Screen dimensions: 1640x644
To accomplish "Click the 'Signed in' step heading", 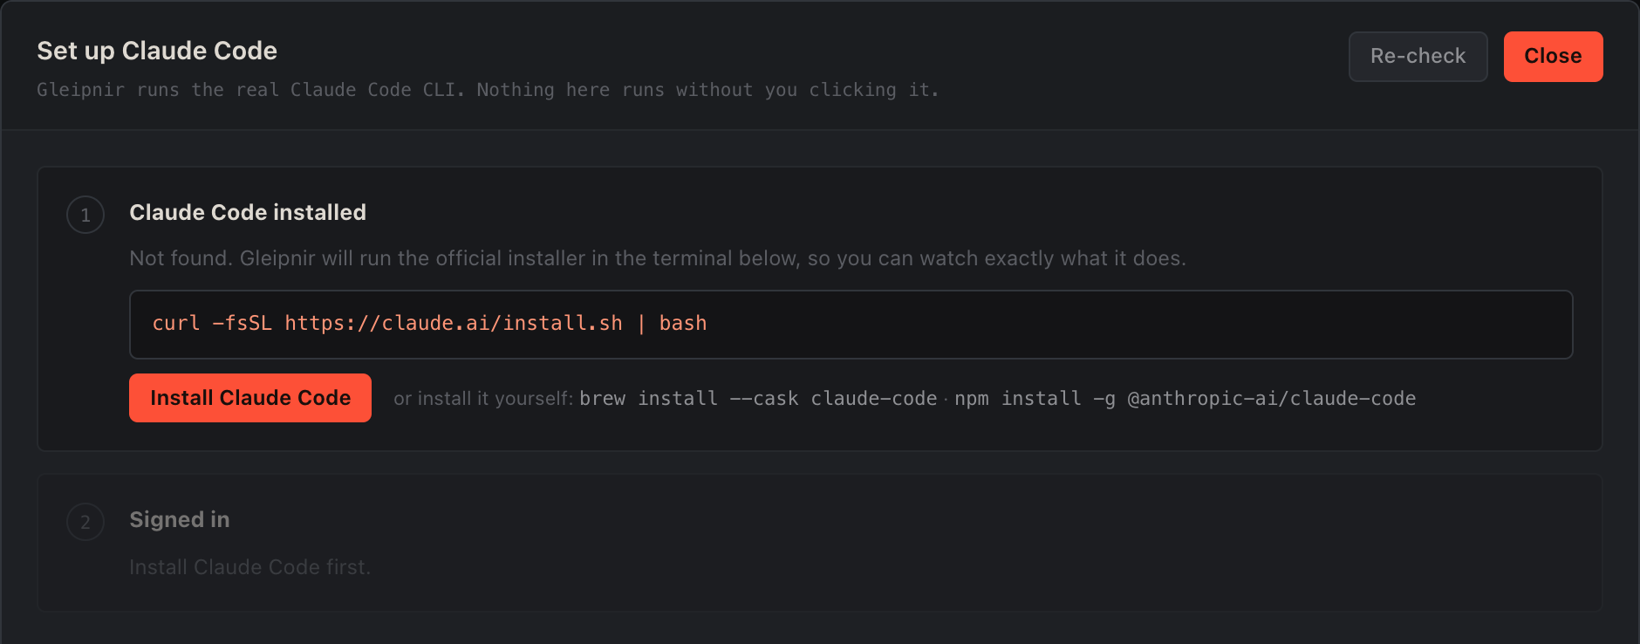I will point(180,519).
